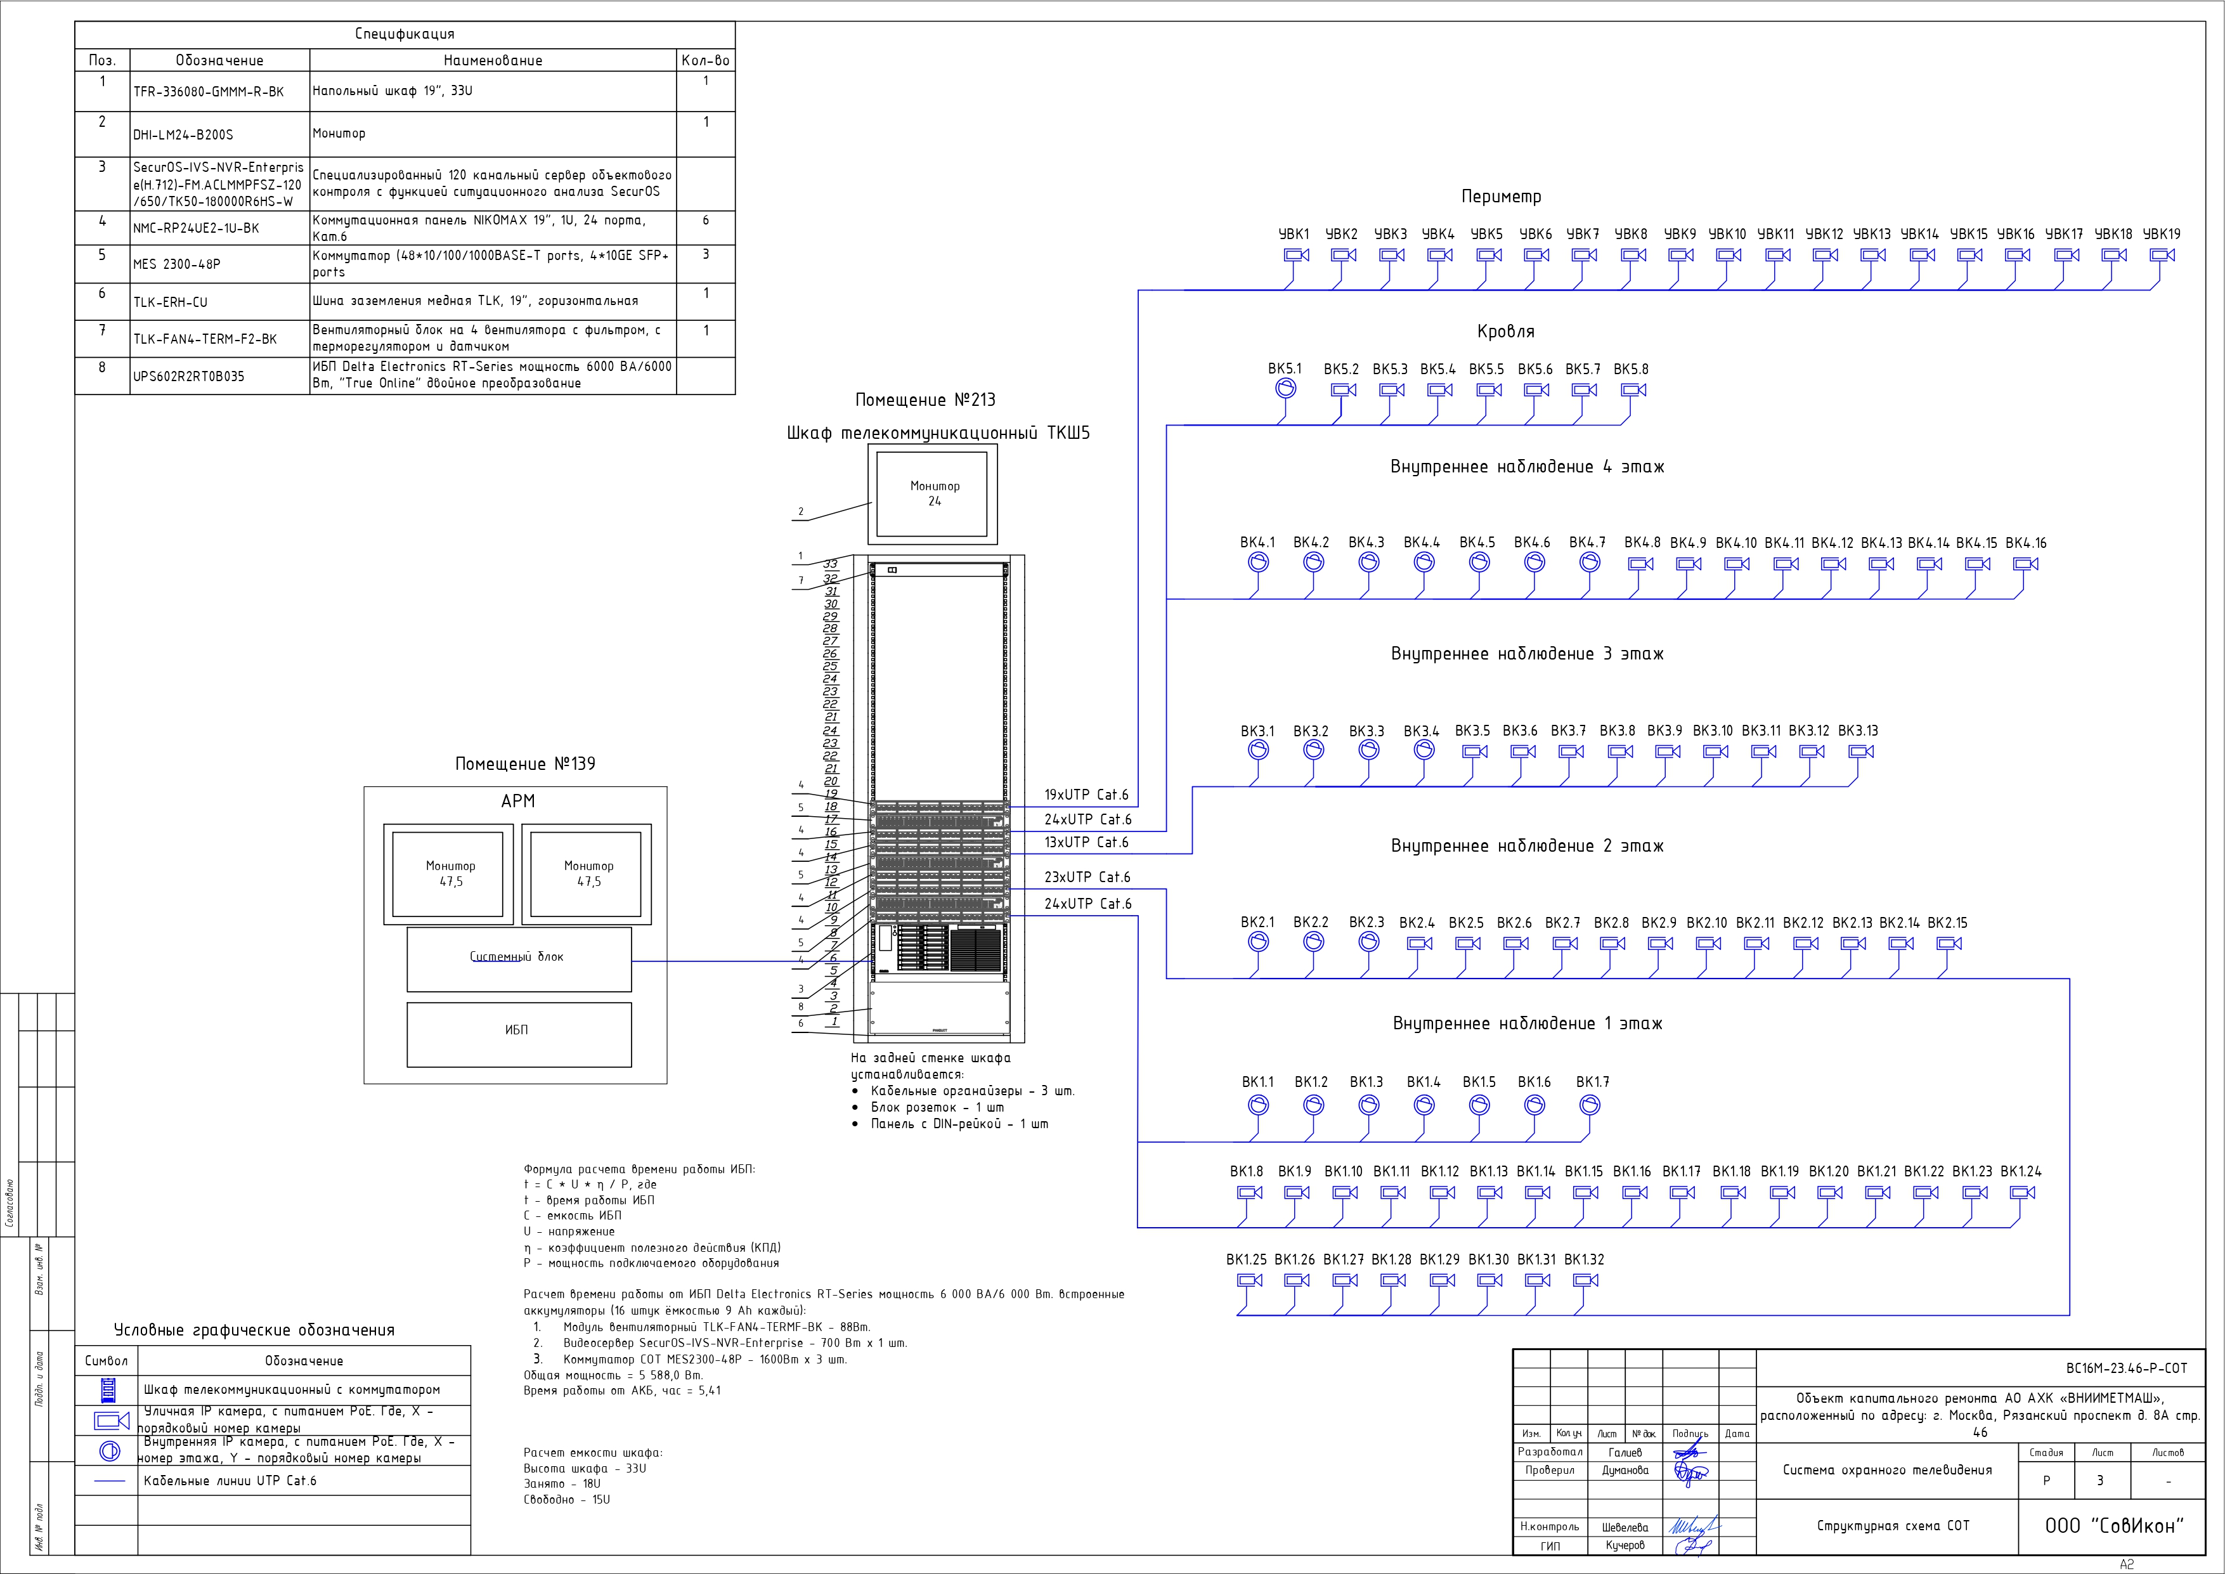This screenshot has height=1574, width=2225.
Task: Click the Периметр section heading
Action: pyautogui.click(x=1501, y=197)
